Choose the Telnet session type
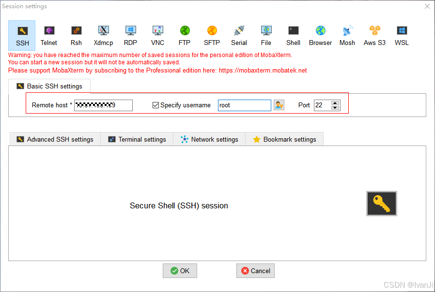The width and height of the screenshot is (435, 292). [x=49, y=35]
